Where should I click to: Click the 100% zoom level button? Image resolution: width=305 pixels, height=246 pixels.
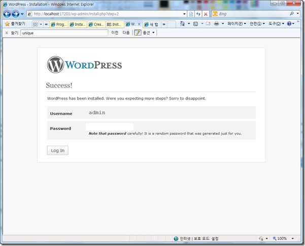coord(280,238)
